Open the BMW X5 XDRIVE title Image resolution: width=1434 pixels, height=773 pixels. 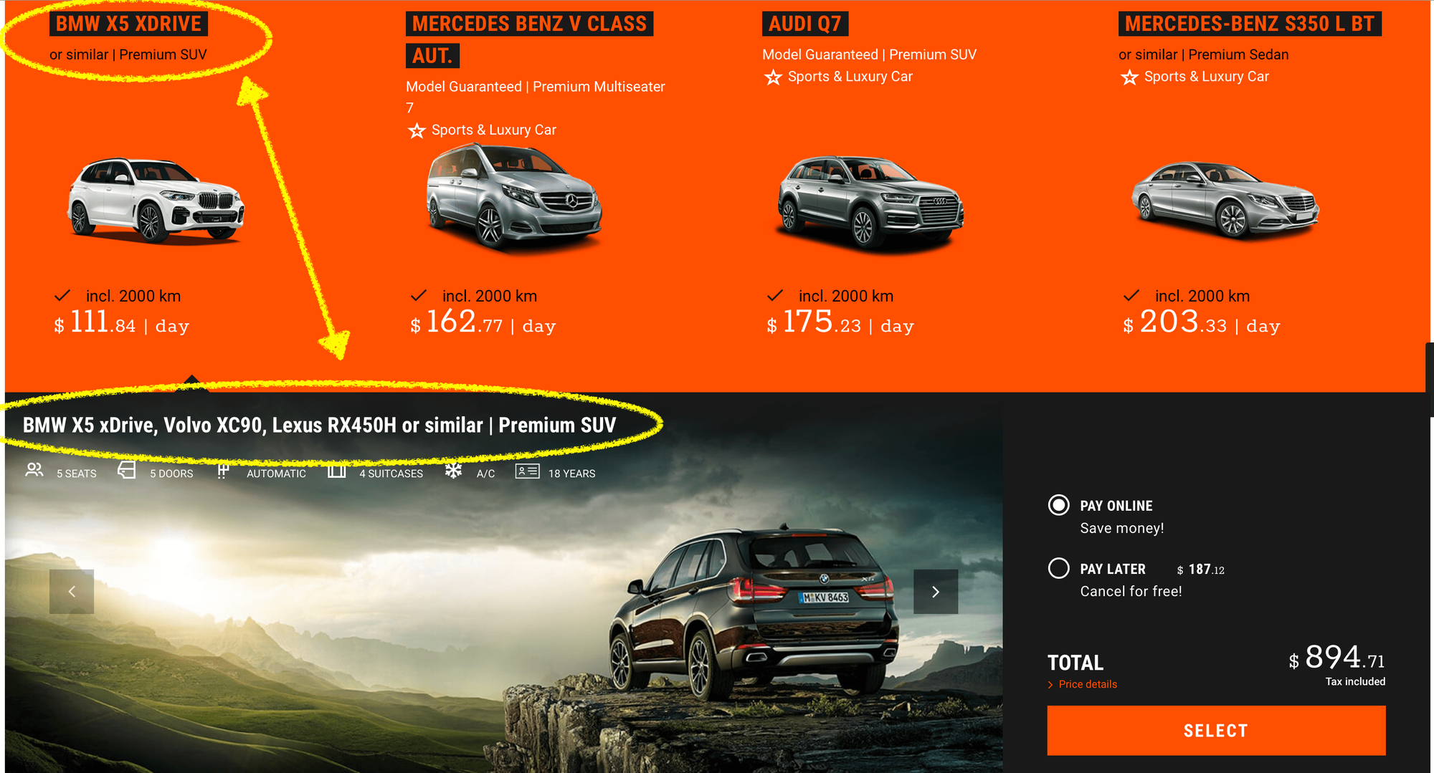128,24
